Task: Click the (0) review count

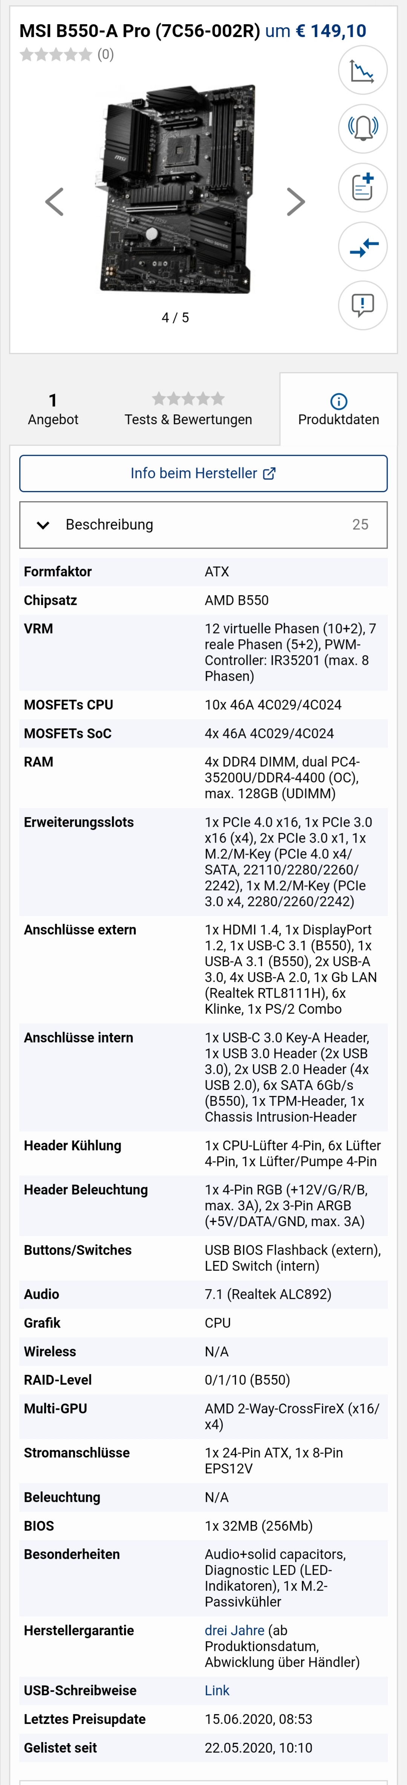Action: (x=105, y=54)
